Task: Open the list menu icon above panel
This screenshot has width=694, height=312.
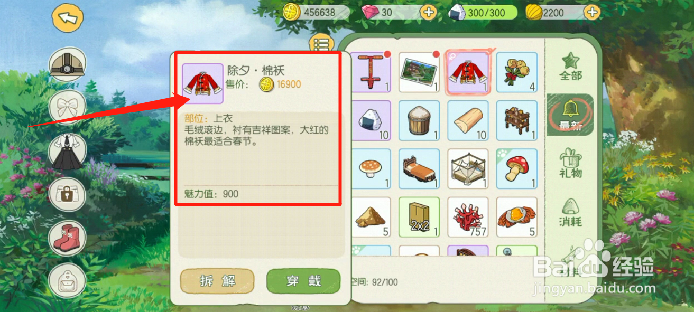Action: click(320, 44)
